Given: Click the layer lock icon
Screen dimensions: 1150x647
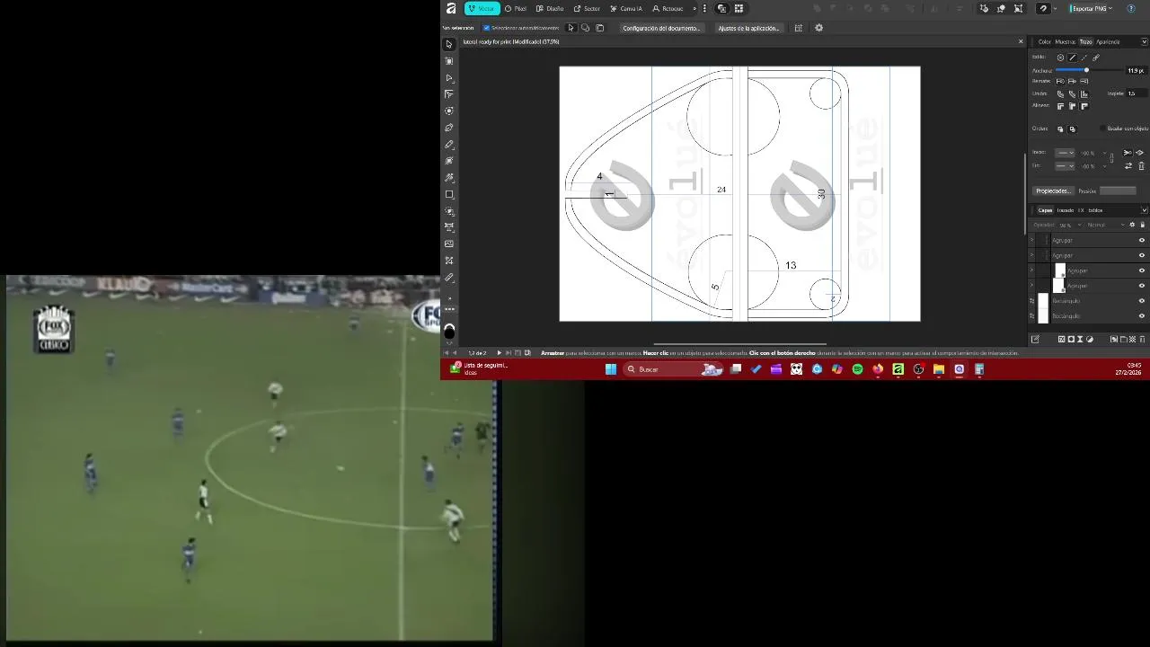Looking at the screenshot, I should (1142, 225).
